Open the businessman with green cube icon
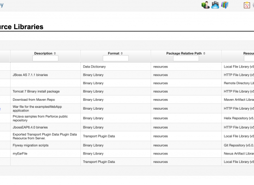Image resolution: width=254 pixels, height=185 pixels. (x=206, y=5)
